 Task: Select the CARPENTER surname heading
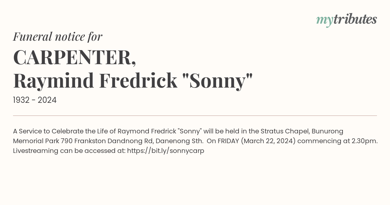(x=74, y=58)
